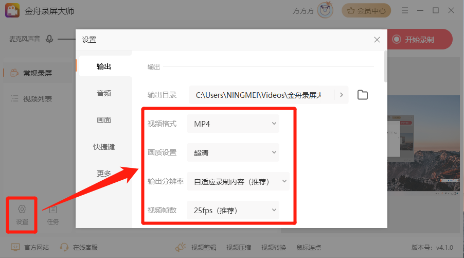Open 视频转换 tool link

(274, 247)
